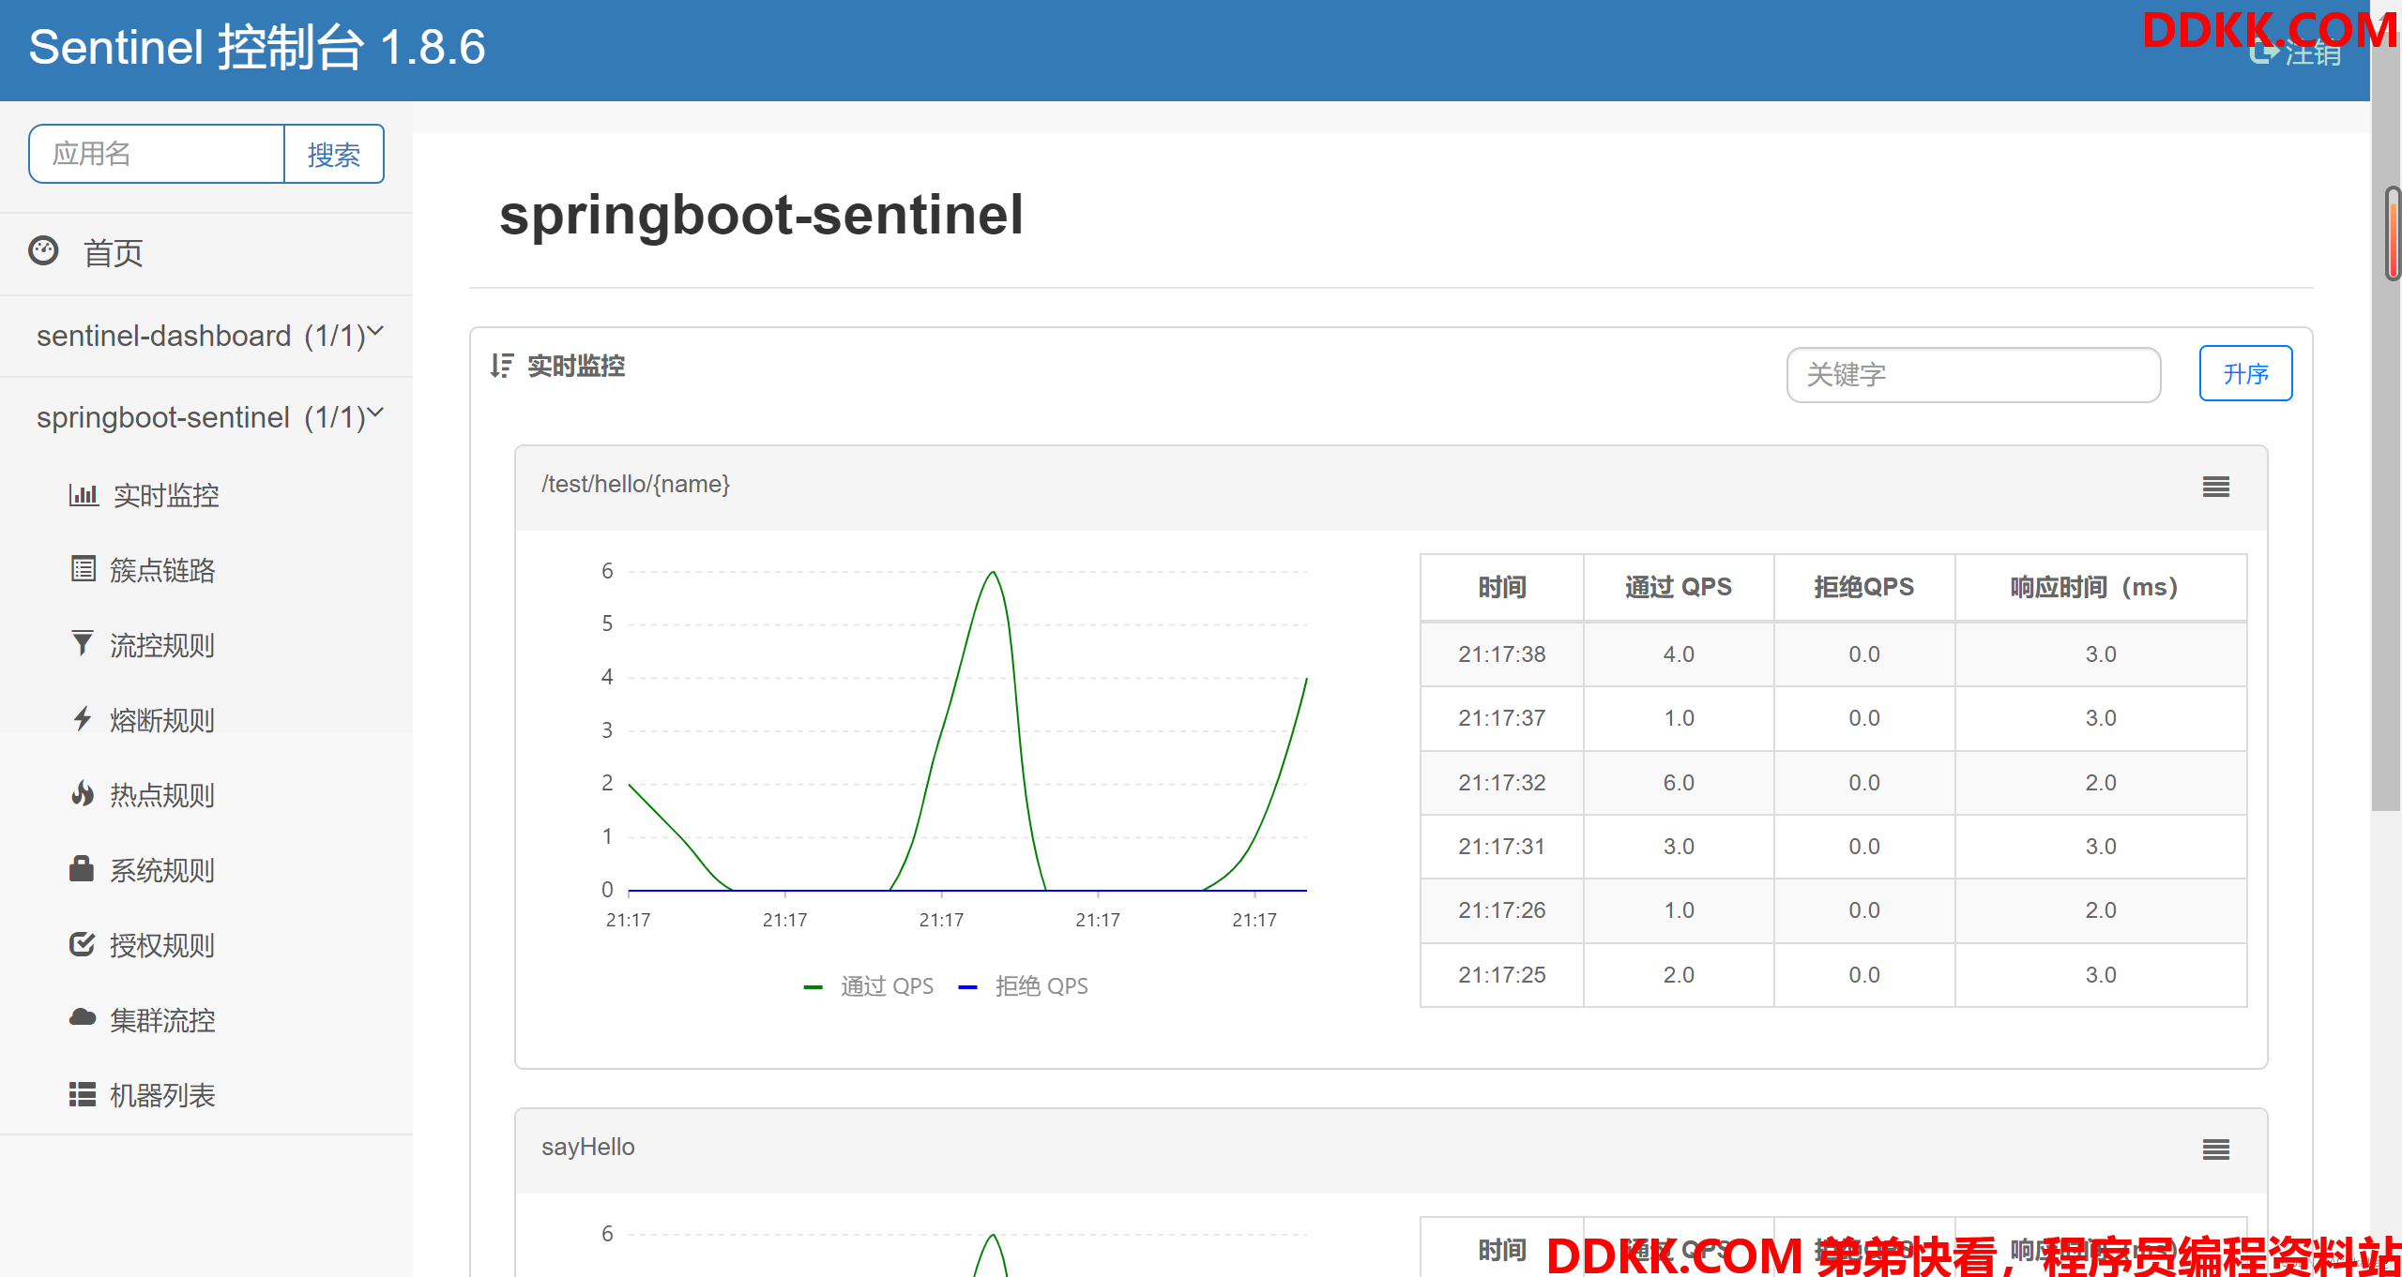The width and height of the screenshot is (2402, 1277).
Task: Click the 21:17:38 time cell
Action: point(1501,654)
